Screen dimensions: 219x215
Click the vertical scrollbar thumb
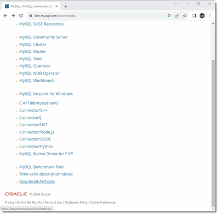coord(213,133)
